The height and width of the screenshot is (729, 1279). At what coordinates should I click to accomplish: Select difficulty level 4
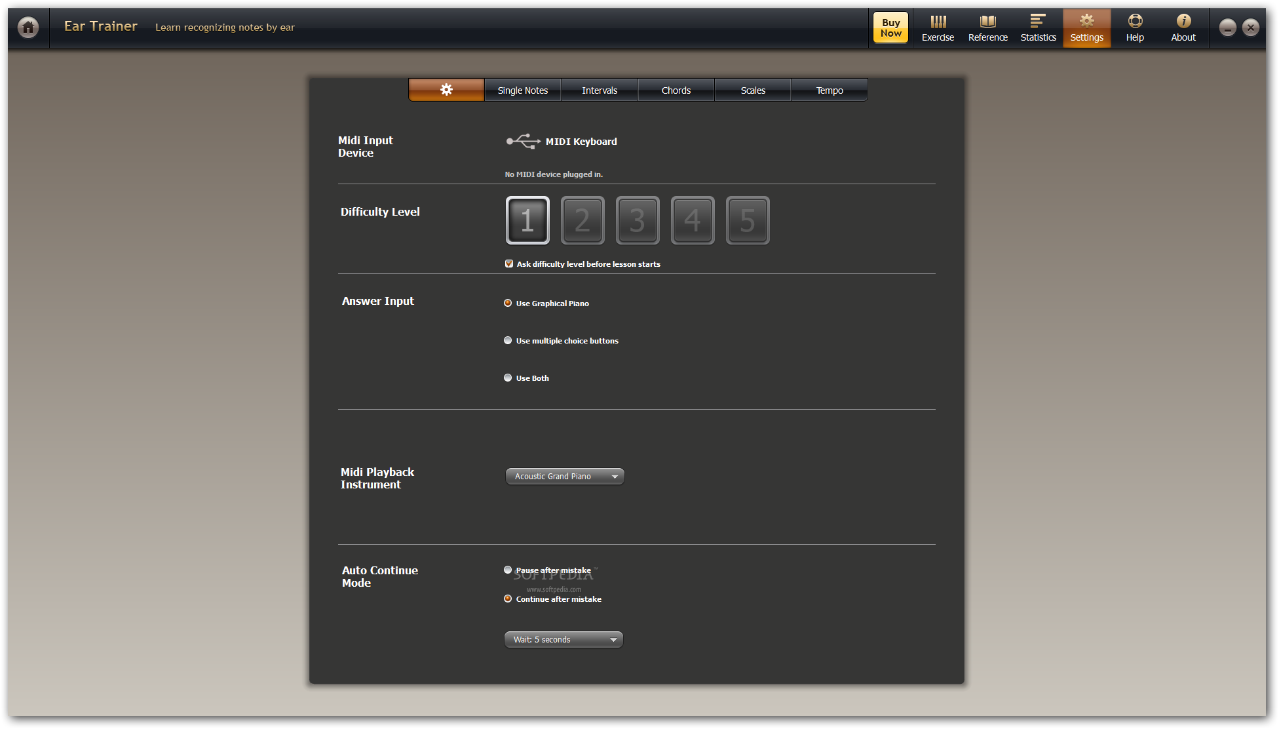pos(693,220)
